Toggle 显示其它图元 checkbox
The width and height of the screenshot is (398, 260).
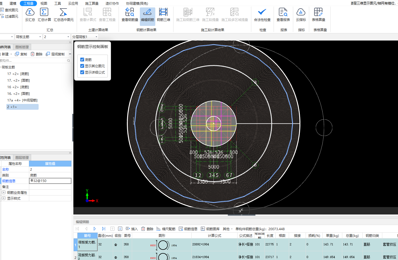click(82, 66)
